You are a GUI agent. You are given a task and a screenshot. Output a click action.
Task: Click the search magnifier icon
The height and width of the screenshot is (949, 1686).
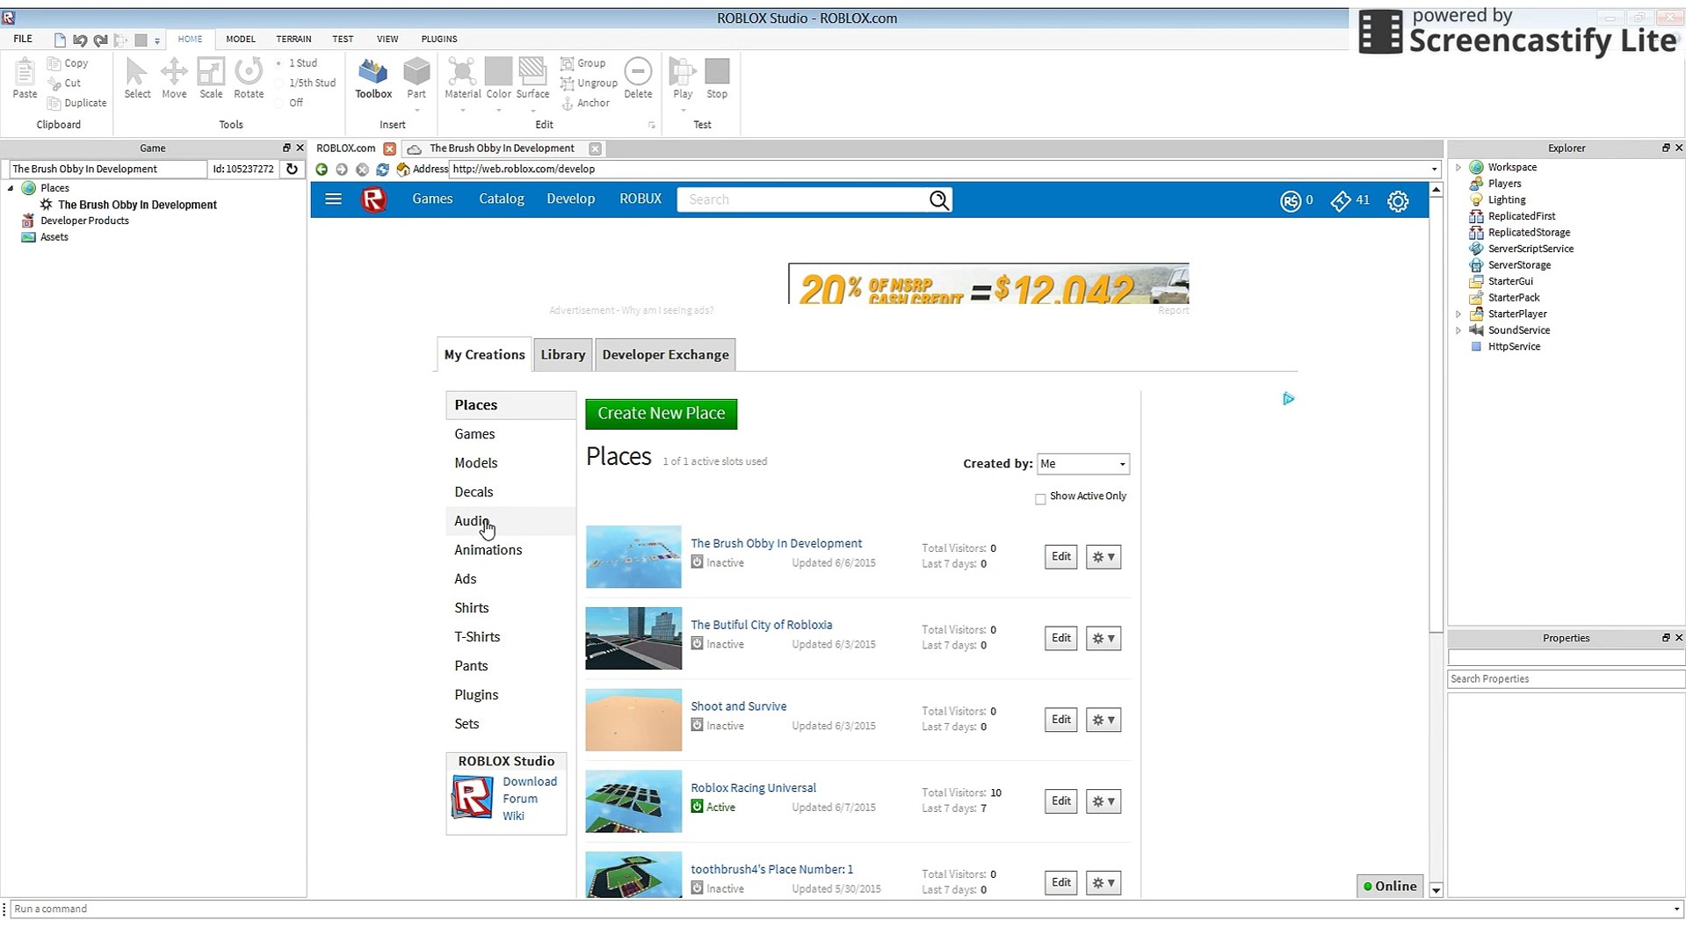click(x=939, y=200)
